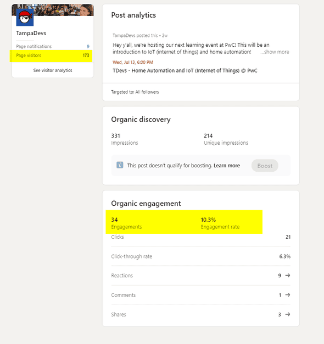Click the Boost button
This screenshot has height=344, width=324.
pos(265,166)
